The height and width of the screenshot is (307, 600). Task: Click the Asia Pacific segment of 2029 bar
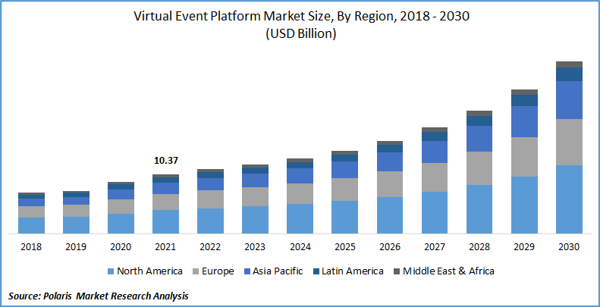524,121
